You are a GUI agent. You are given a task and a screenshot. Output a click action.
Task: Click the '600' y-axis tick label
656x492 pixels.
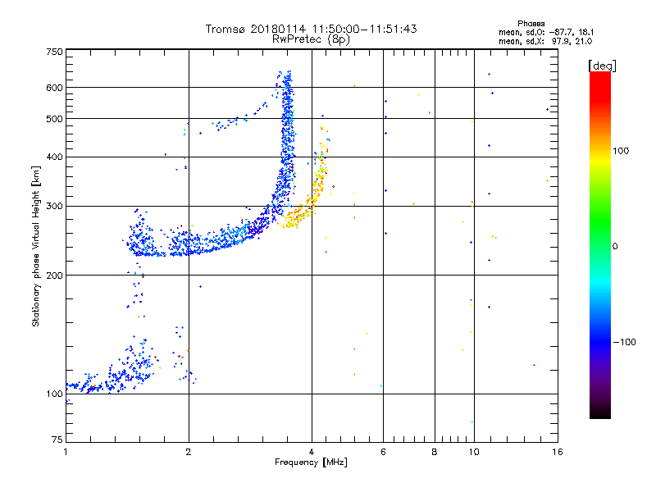[x=54, y=88]
